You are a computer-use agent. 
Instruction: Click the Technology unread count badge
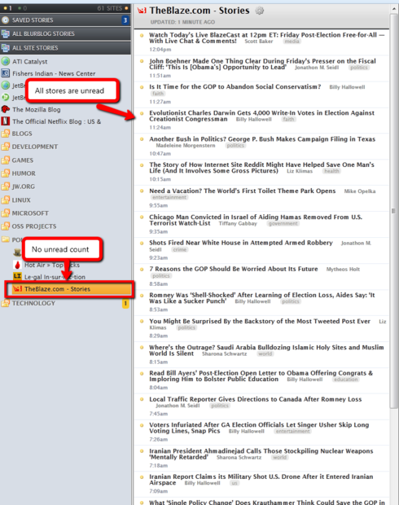tap(125, 303)
